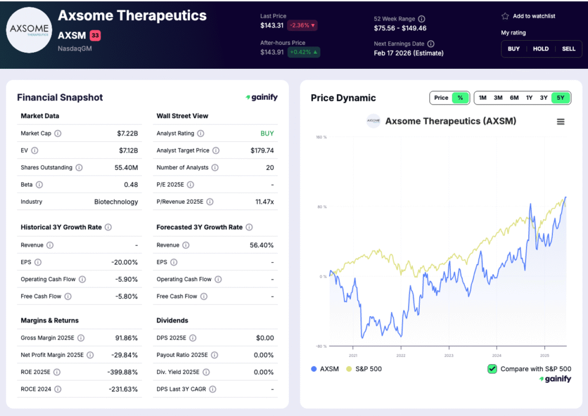Switch to the 3Y chart range
The image size is (588, 416).
[544, 98]
